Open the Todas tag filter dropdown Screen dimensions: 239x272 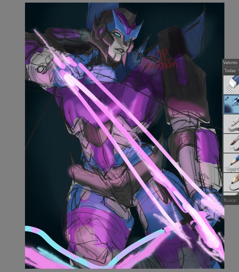coord(231,71)
